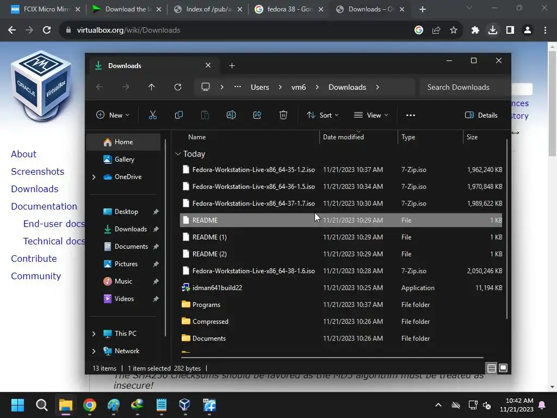This screenshot has width=557, height=418.
Task: Open the Sort dropdown
Action: coord(323,115)
